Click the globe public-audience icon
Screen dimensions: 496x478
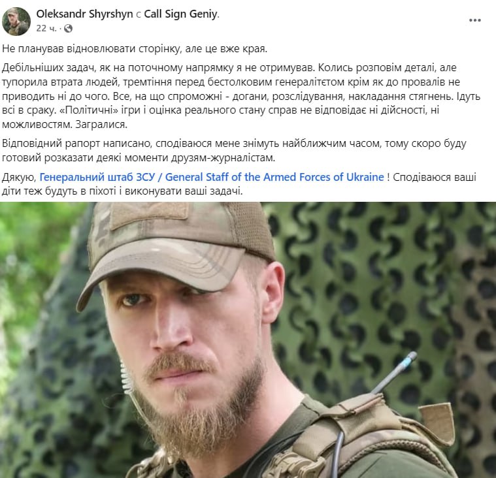coord(68,29)
